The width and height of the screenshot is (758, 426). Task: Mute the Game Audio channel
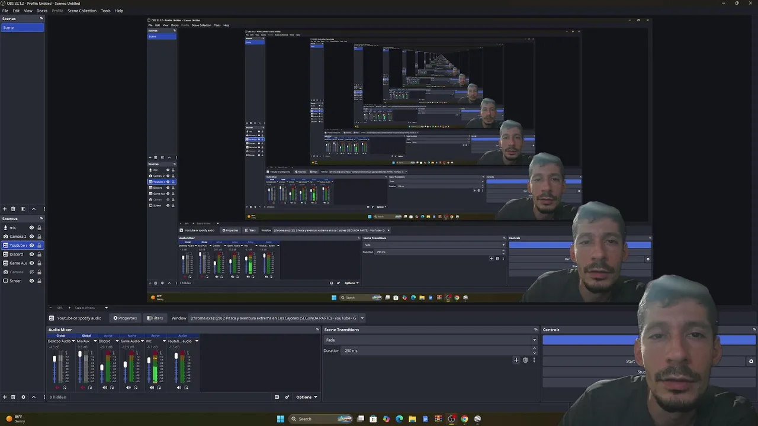click(129, 388)
